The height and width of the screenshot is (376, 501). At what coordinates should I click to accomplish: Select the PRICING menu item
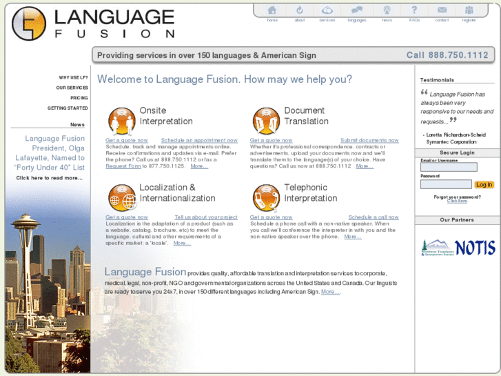79,98
